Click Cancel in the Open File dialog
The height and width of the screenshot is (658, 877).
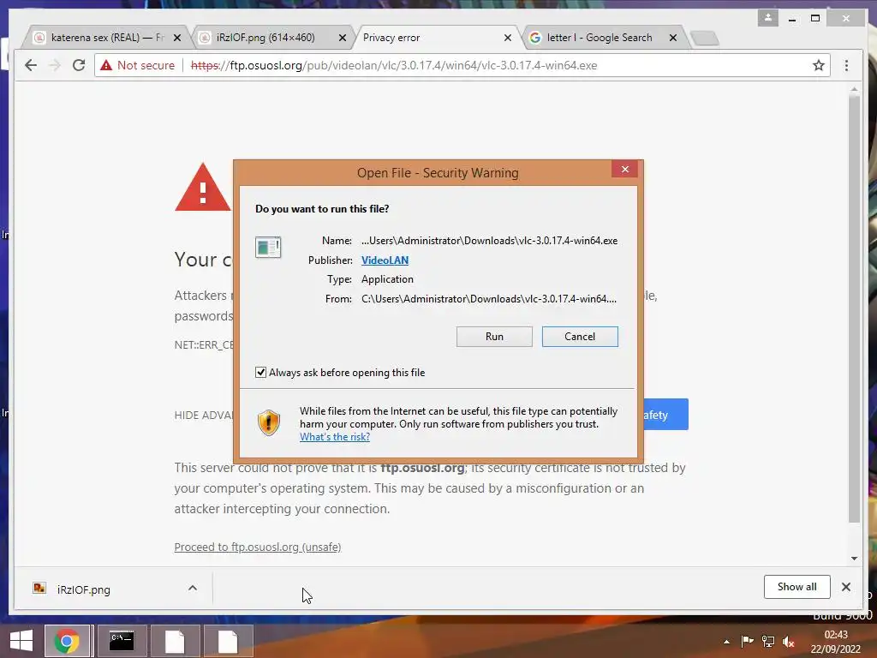580,336
